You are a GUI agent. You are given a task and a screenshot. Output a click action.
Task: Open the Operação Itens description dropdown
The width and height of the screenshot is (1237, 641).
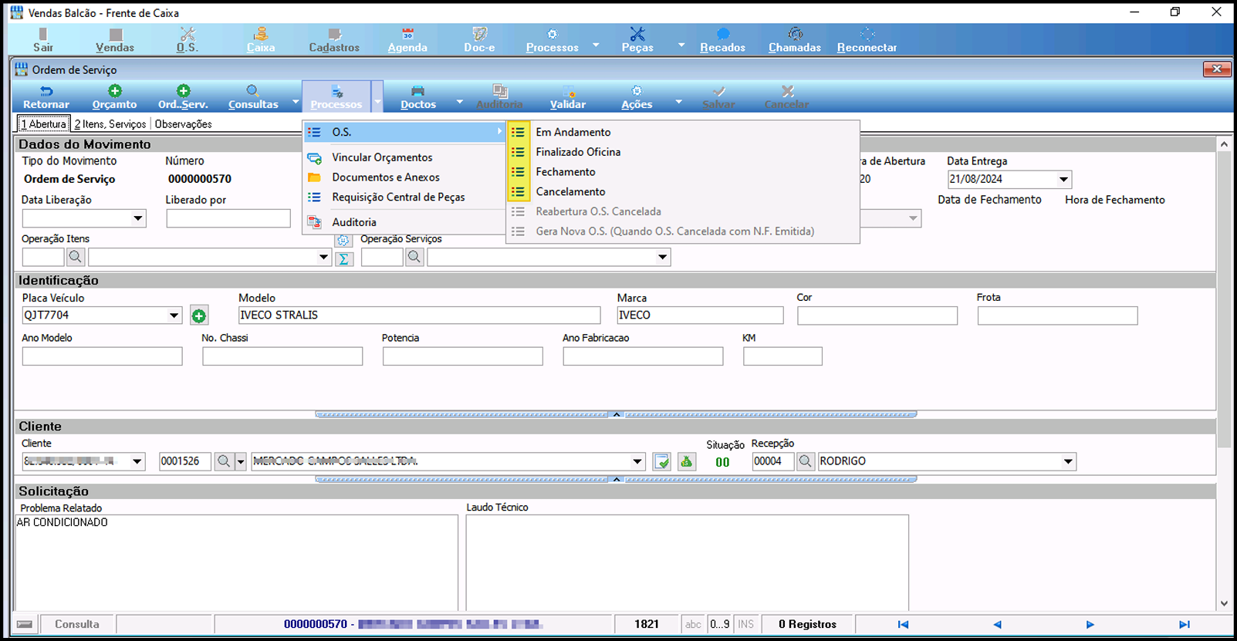tap(324, 258)
